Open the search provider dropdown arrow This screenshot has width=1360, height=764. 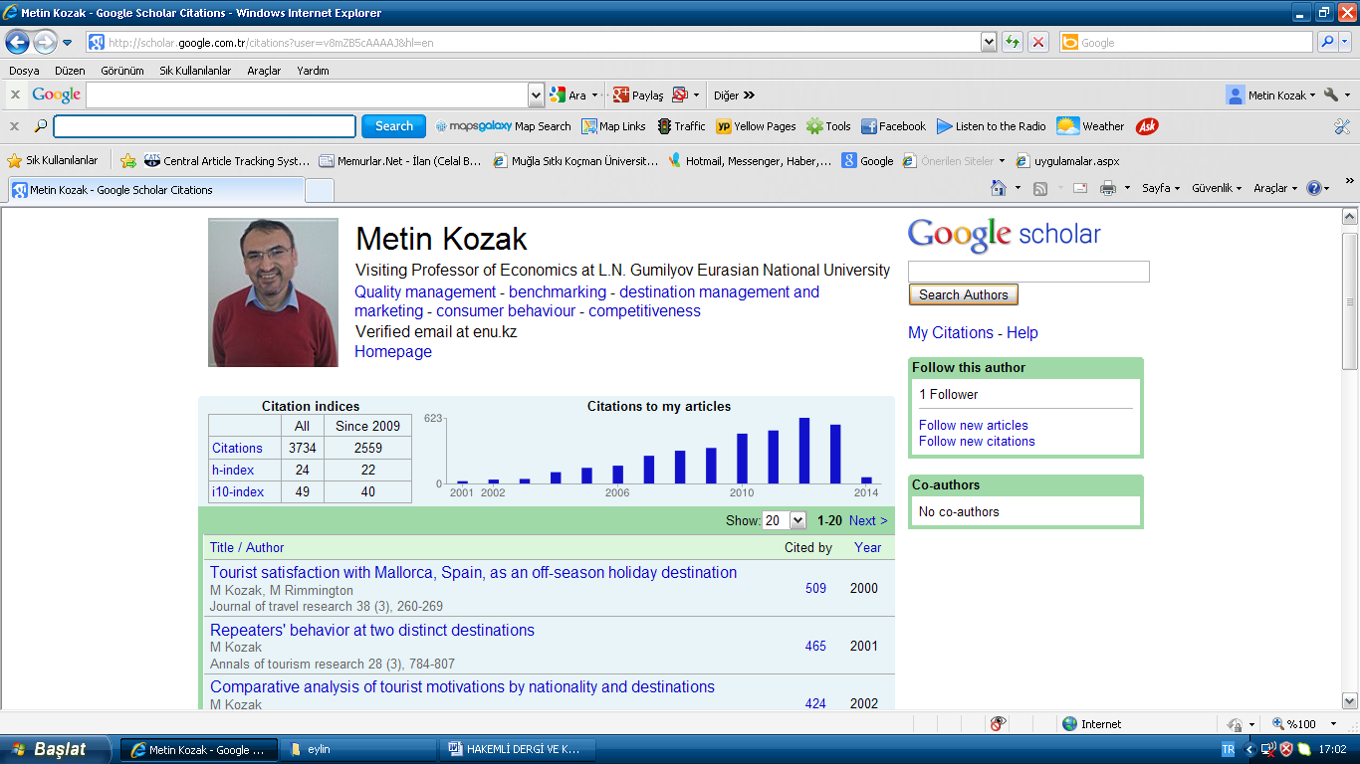tap(1346, 42)
